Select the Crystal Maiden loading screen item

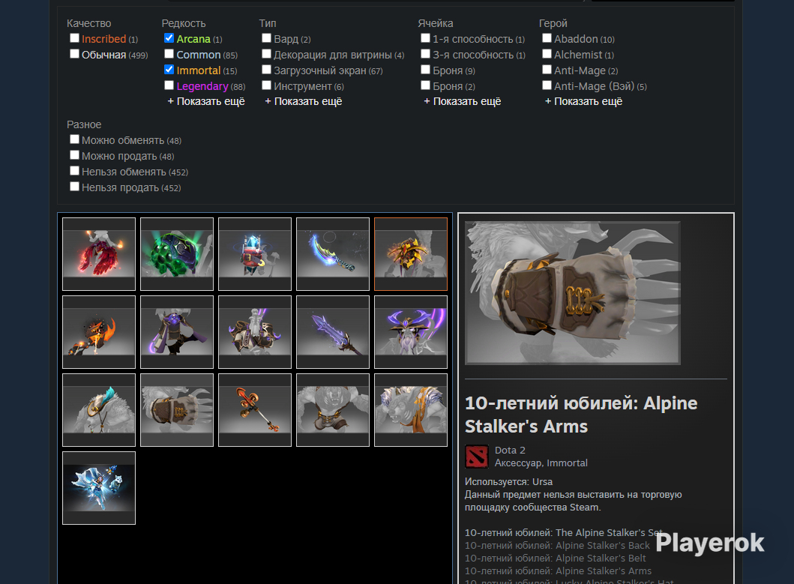point(99,488)
